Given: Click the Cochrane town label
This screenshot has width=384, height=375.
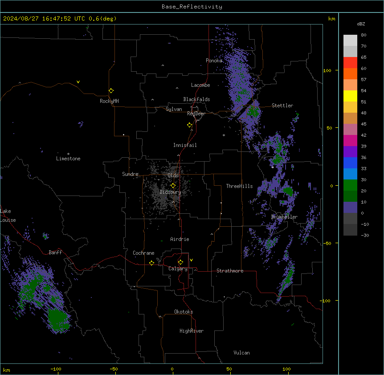Looking at the screenshot, I should [143, 253].
